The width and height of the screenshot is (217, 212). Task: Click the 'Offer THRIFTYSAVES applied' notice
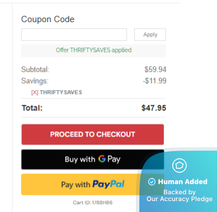click(93, 51)
